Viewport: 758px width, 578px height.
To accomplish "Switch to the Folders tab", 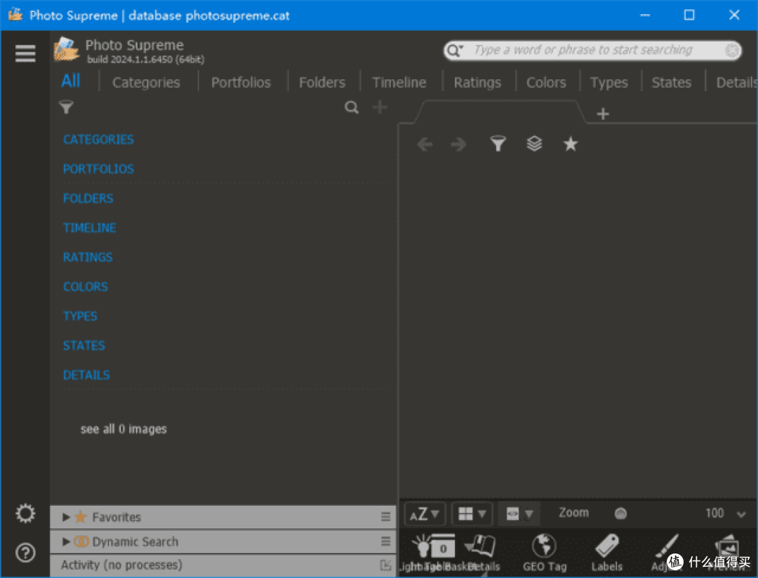I will click(x=322, y=83).
